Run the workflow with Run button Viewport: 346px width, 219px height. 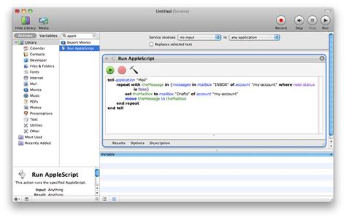tap(325, 21)
